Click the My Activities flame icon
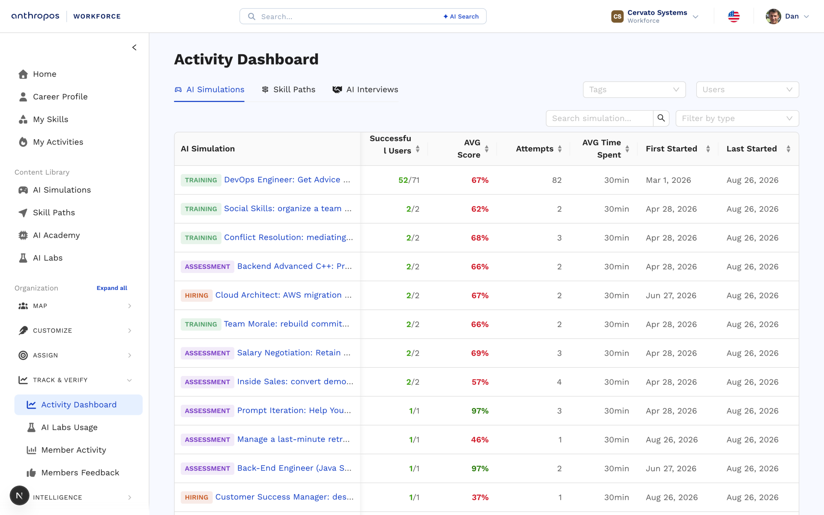The width and height of the screenshot is (824, 515). (x=23, y=142)
